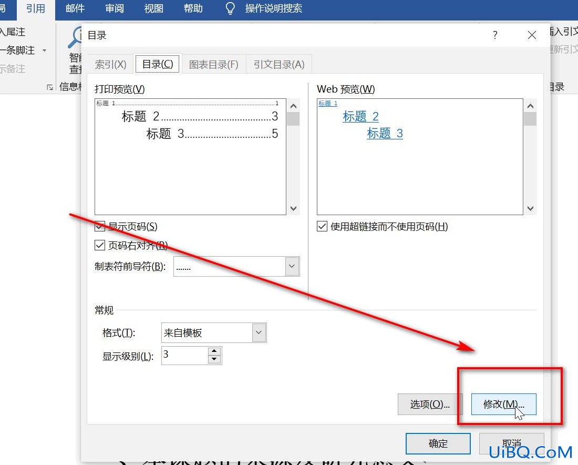Click the 操作说明搜索 search box

point(274,8)
